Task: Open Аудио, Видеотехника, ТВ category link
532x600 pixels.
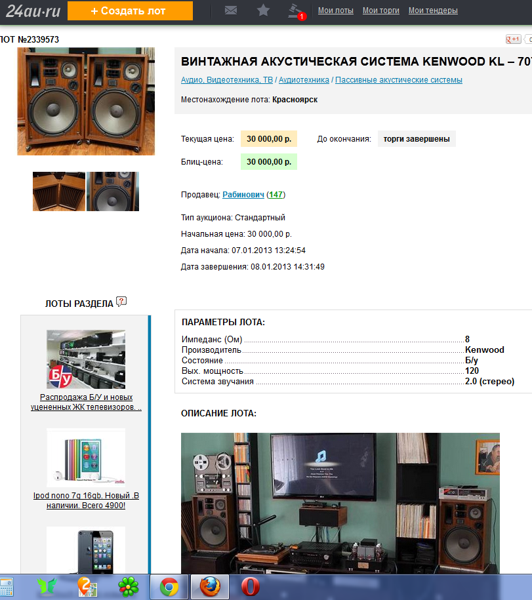Action: (227, 80)
